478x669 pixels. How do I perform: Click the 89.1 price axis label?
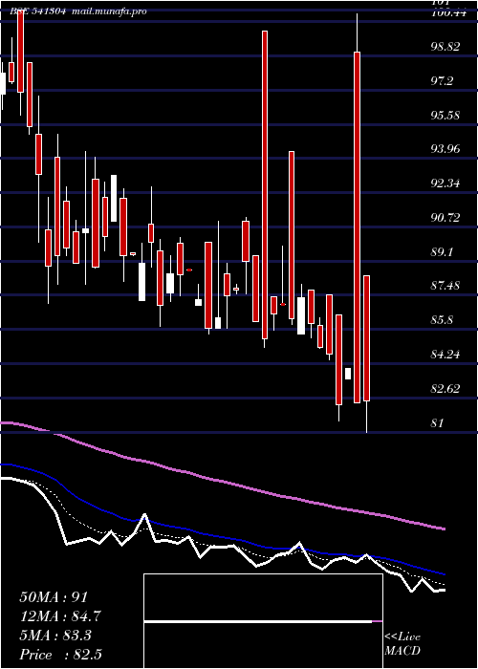(x=442, y=251)
